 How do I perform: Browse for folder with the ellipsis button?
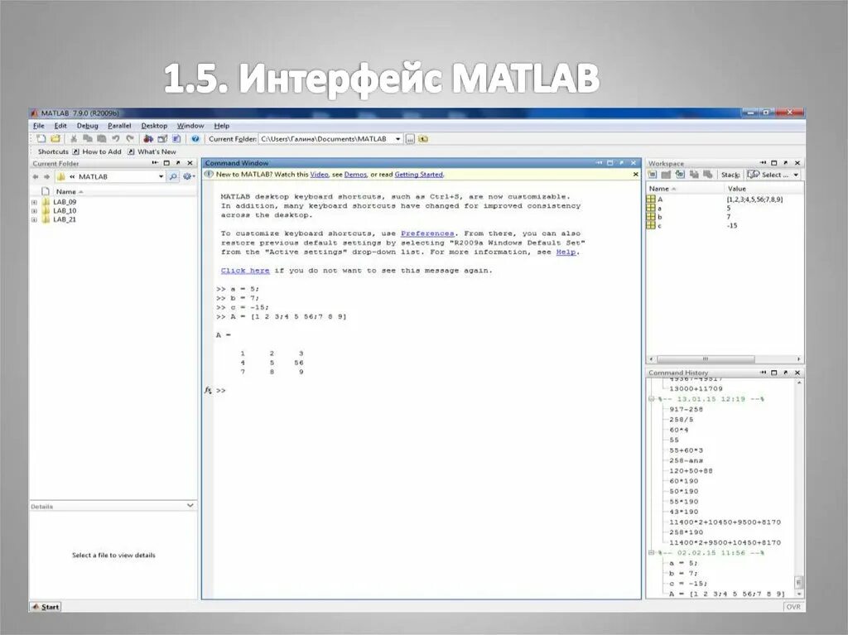(x=410, y=139)
